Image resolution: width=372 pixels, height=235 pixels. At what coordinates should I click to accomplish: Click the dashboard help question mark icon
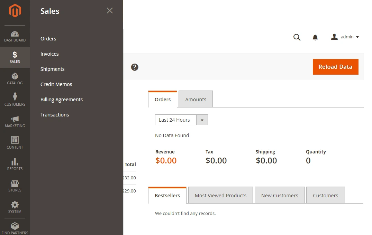click(x=135, y=67)
